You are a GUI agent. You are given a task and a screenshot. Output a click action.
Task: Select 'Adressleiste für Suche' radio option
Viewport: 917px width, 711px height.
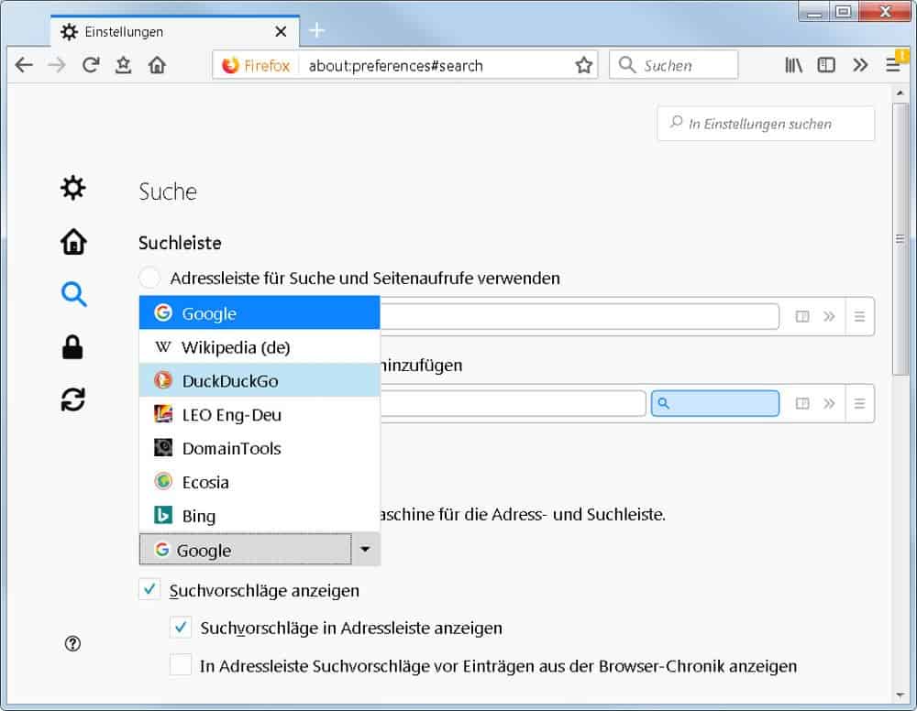click(x=150, y=278)
